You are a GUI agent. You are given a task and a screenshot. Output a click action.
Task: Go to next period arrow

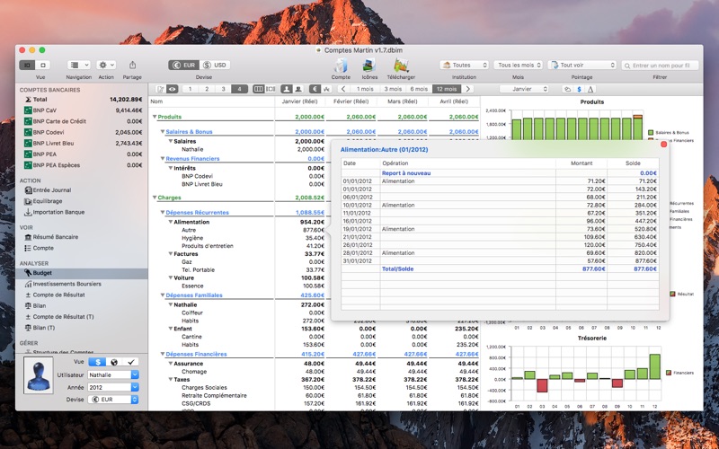pos(467,89)
